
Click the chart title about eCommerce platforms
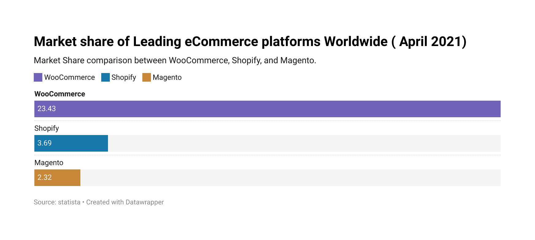coord(250,42)
